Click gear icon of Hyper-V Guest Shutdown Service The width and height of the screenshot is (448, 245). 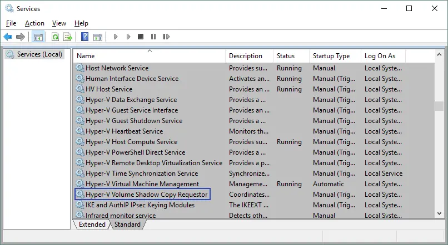tap(80, 120)
